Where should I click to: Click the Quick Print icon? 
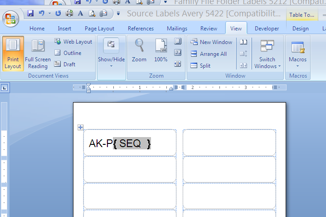click(69, 13)
